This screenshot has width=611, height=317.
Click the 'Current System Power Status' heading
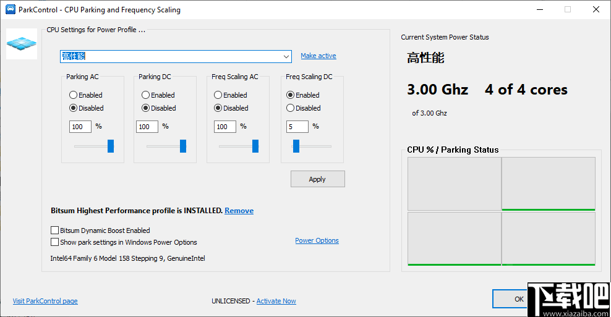(445, 37)
